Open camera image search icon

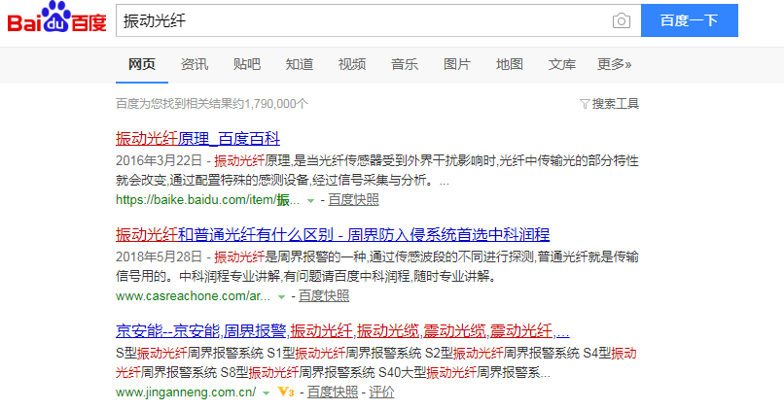tap(621, 21)
